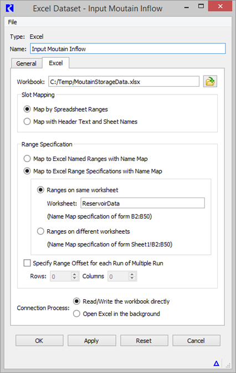Decrease the Columns offset spinner value
This screenshot has width=236, height=373.
coord(132,279)
